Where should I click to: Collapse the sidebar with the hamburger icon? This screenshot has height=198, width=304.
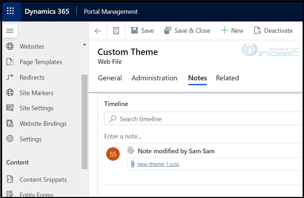(10, 31)
